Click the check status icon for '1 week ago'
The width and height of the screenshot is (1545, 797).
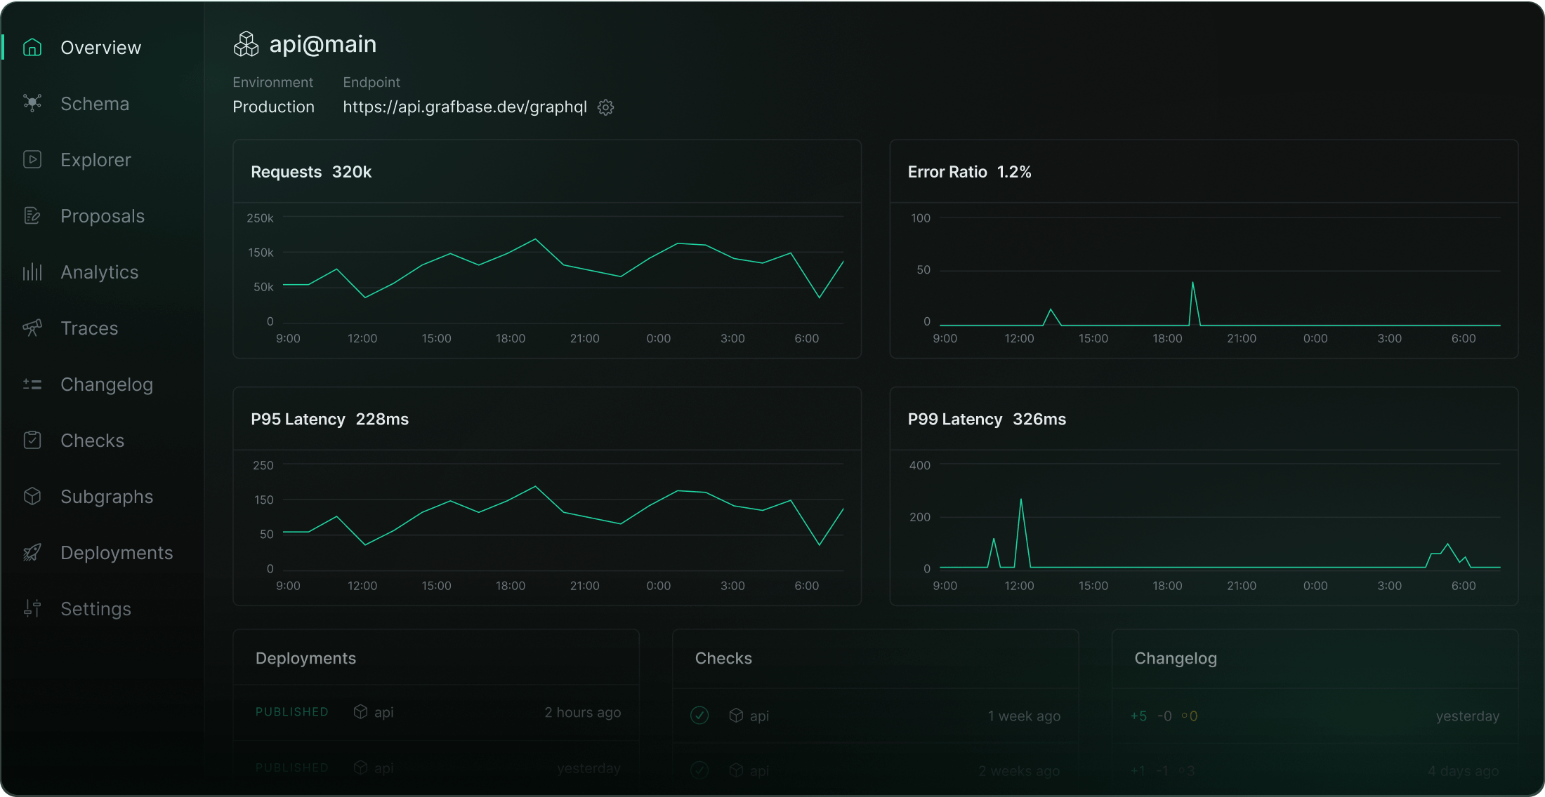699,716
